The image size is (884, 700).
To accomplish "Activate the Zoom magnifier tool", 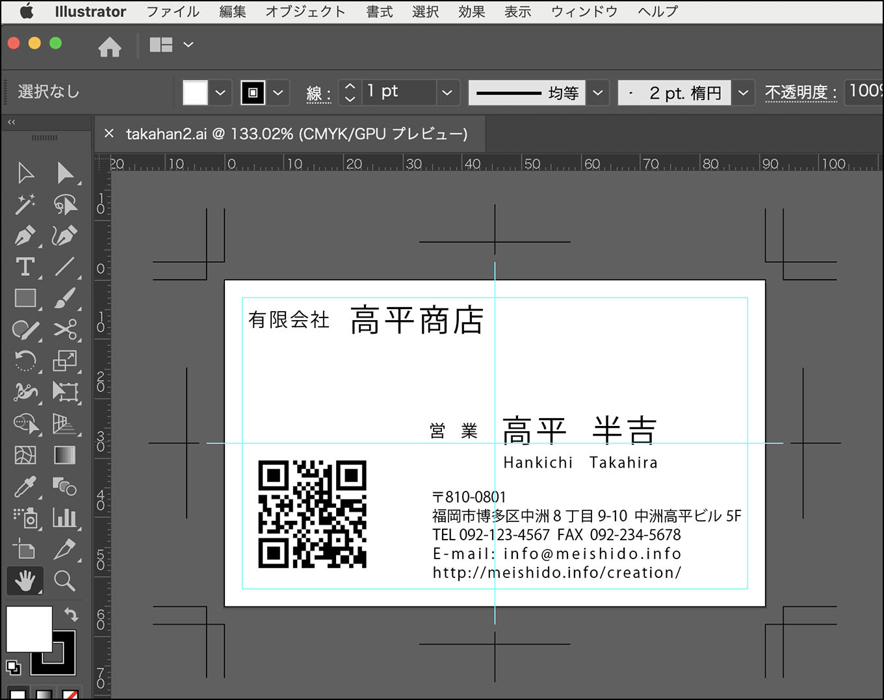I will coord(64,581).
